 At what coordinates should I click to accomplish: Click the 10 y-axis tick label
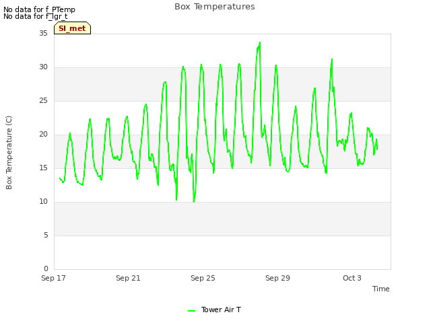point(43,202)
